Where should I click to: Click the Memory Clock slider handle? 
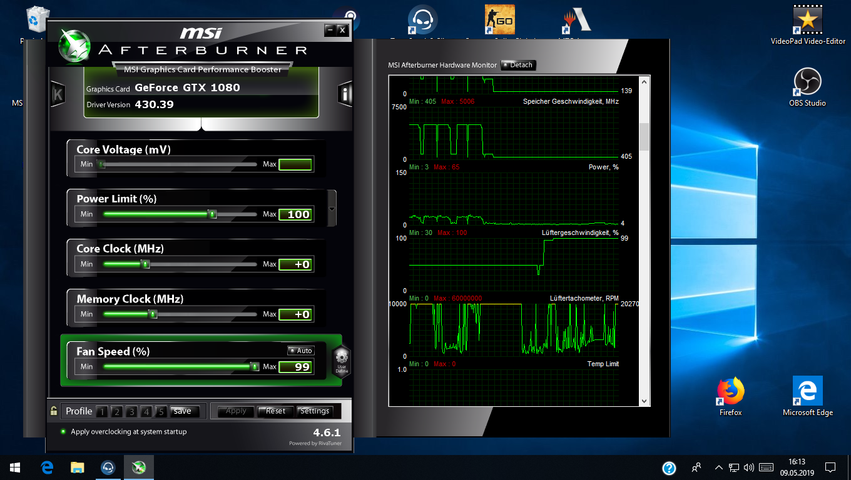click(153, 314)
